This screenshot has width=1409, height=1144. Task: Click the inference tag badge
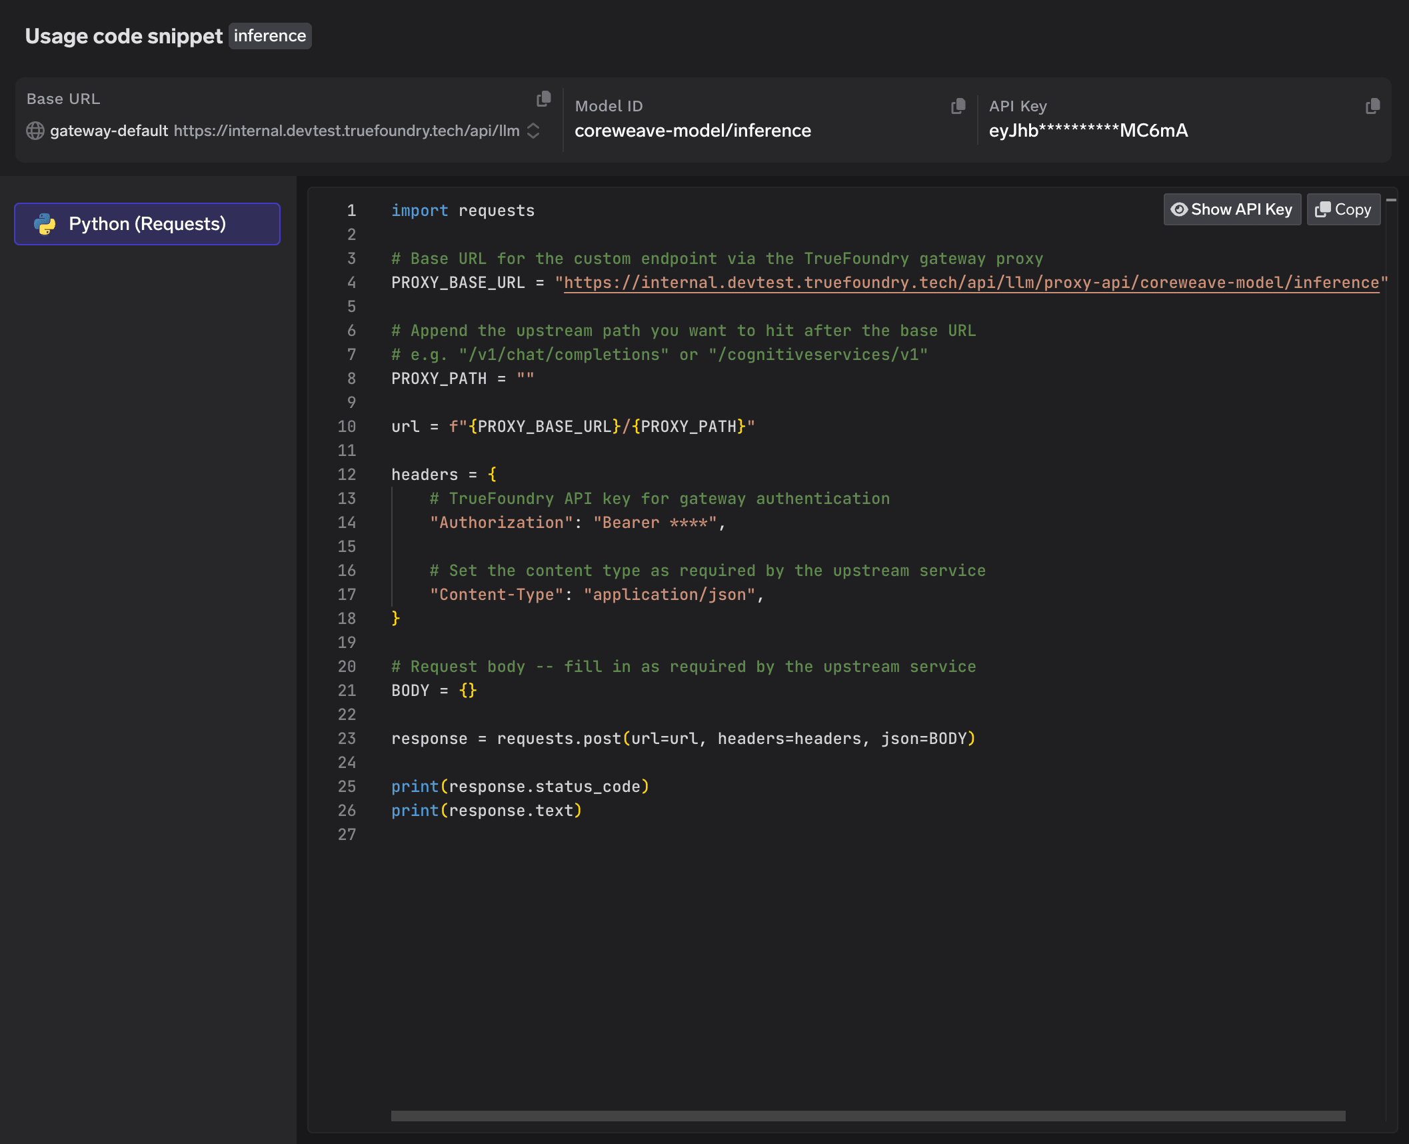(x=270, y=36)
